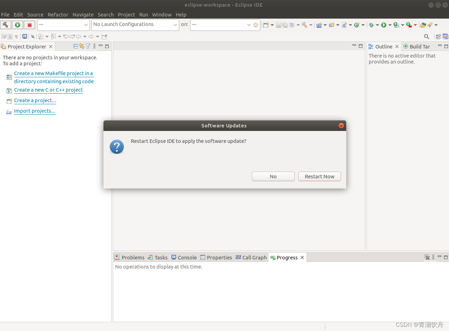449x331 pixels.
Task: Minimize the Outline panel
Action: [440, 46]
